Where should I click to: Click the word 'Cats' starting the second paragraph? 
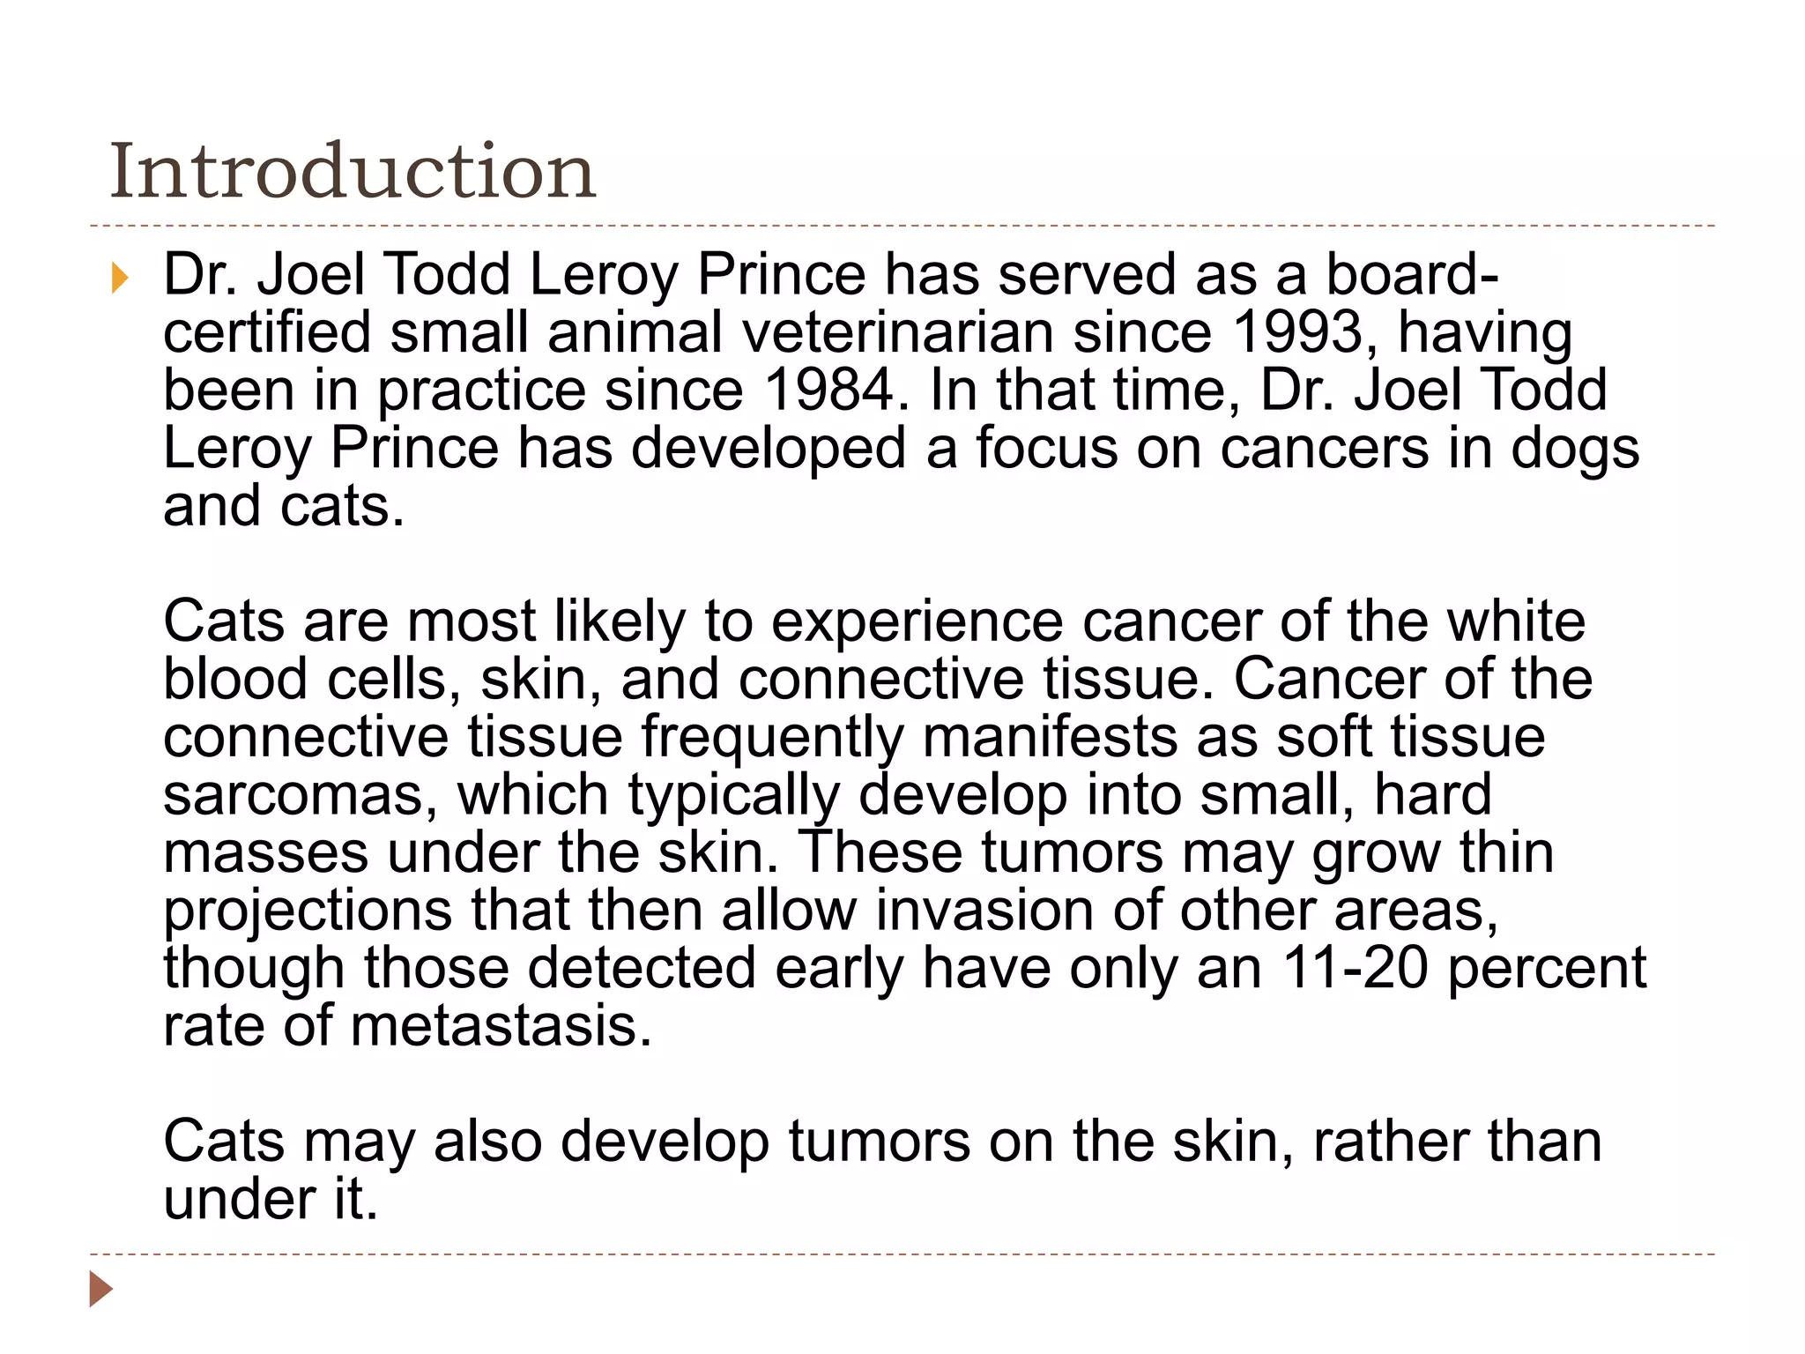point(224,621)
